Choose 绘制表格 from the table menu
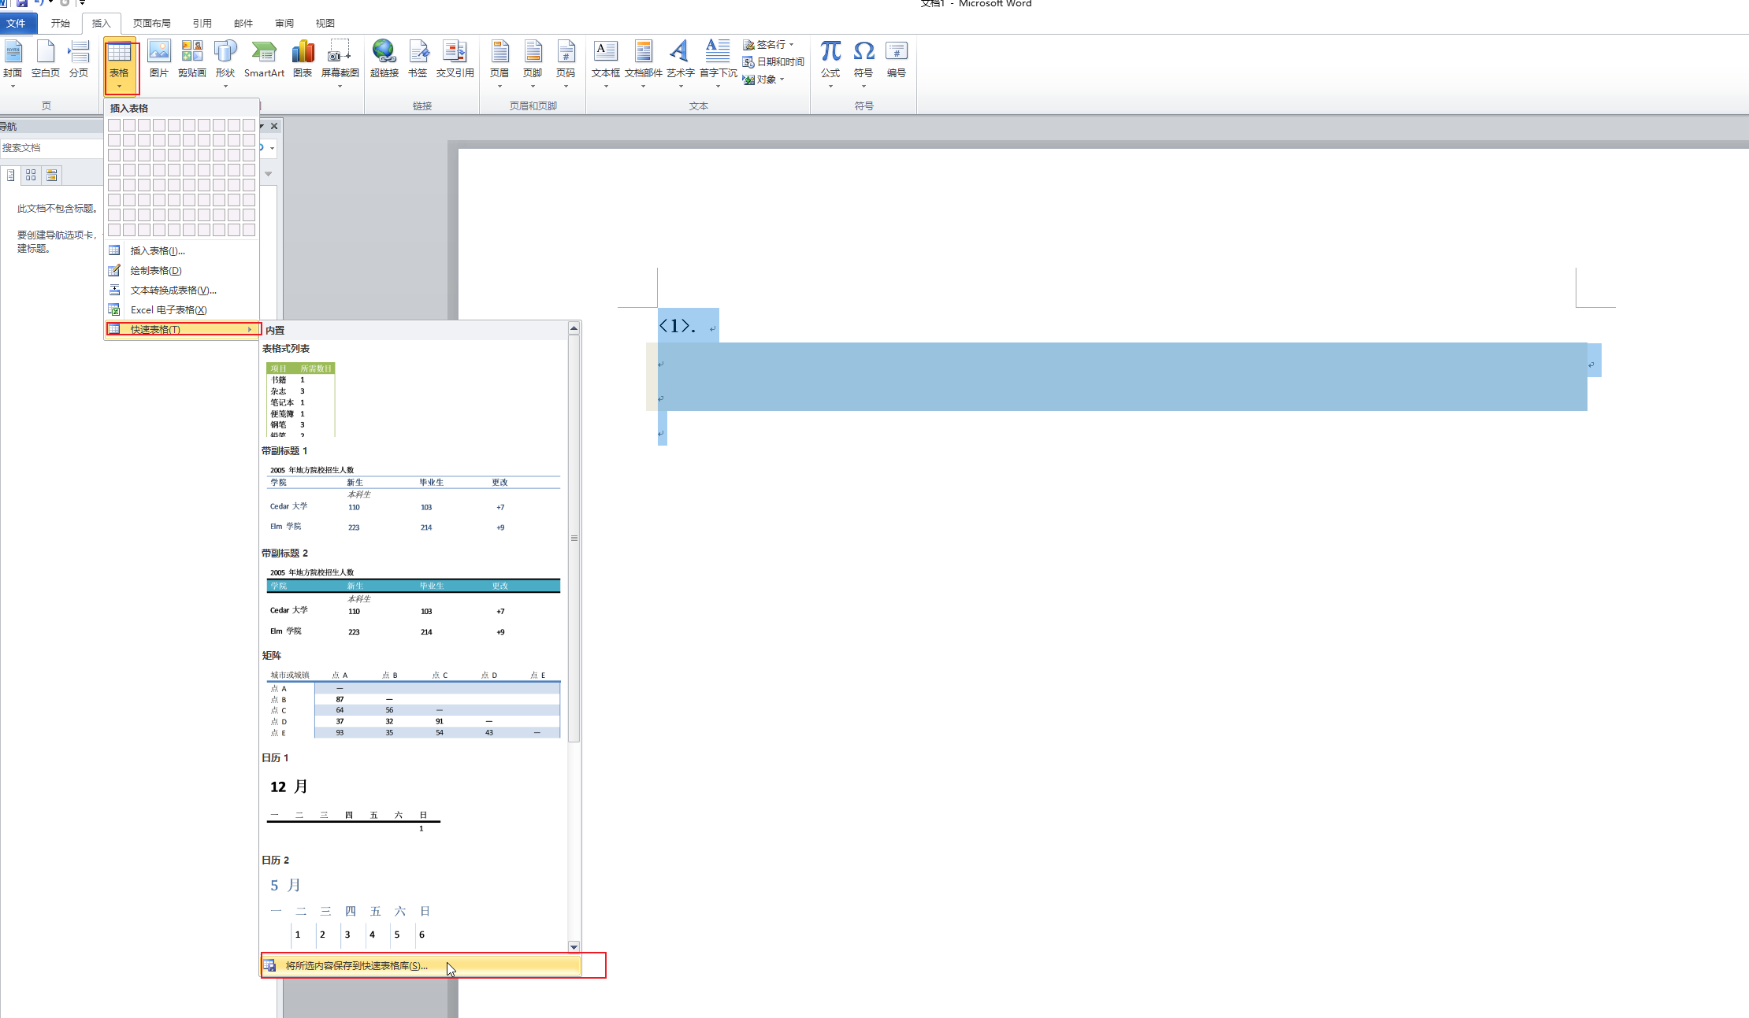 [x=156, y=270]
